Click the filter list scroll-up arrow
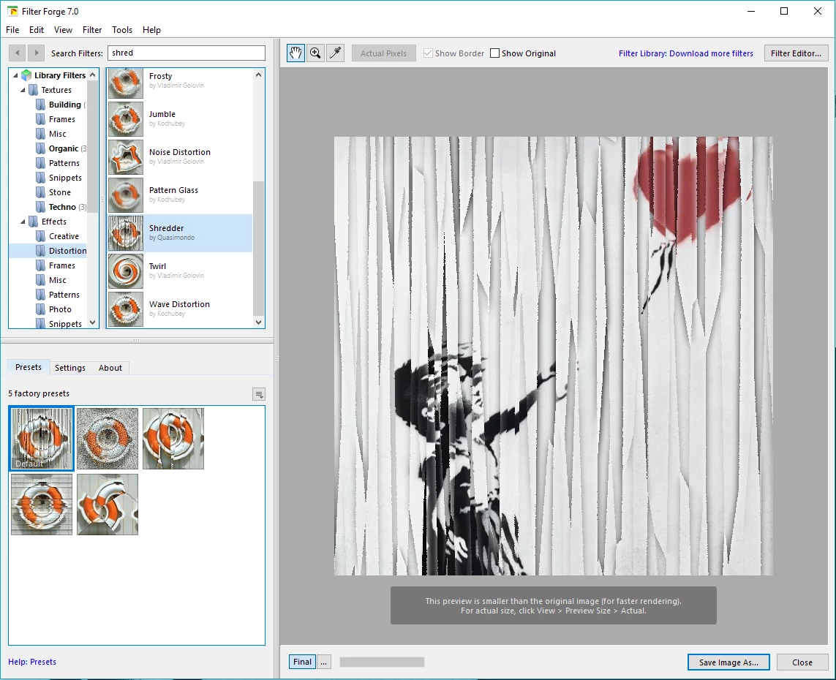Image resolution: width=836 pixels, height=680 pixels. (x=259, y=75)
